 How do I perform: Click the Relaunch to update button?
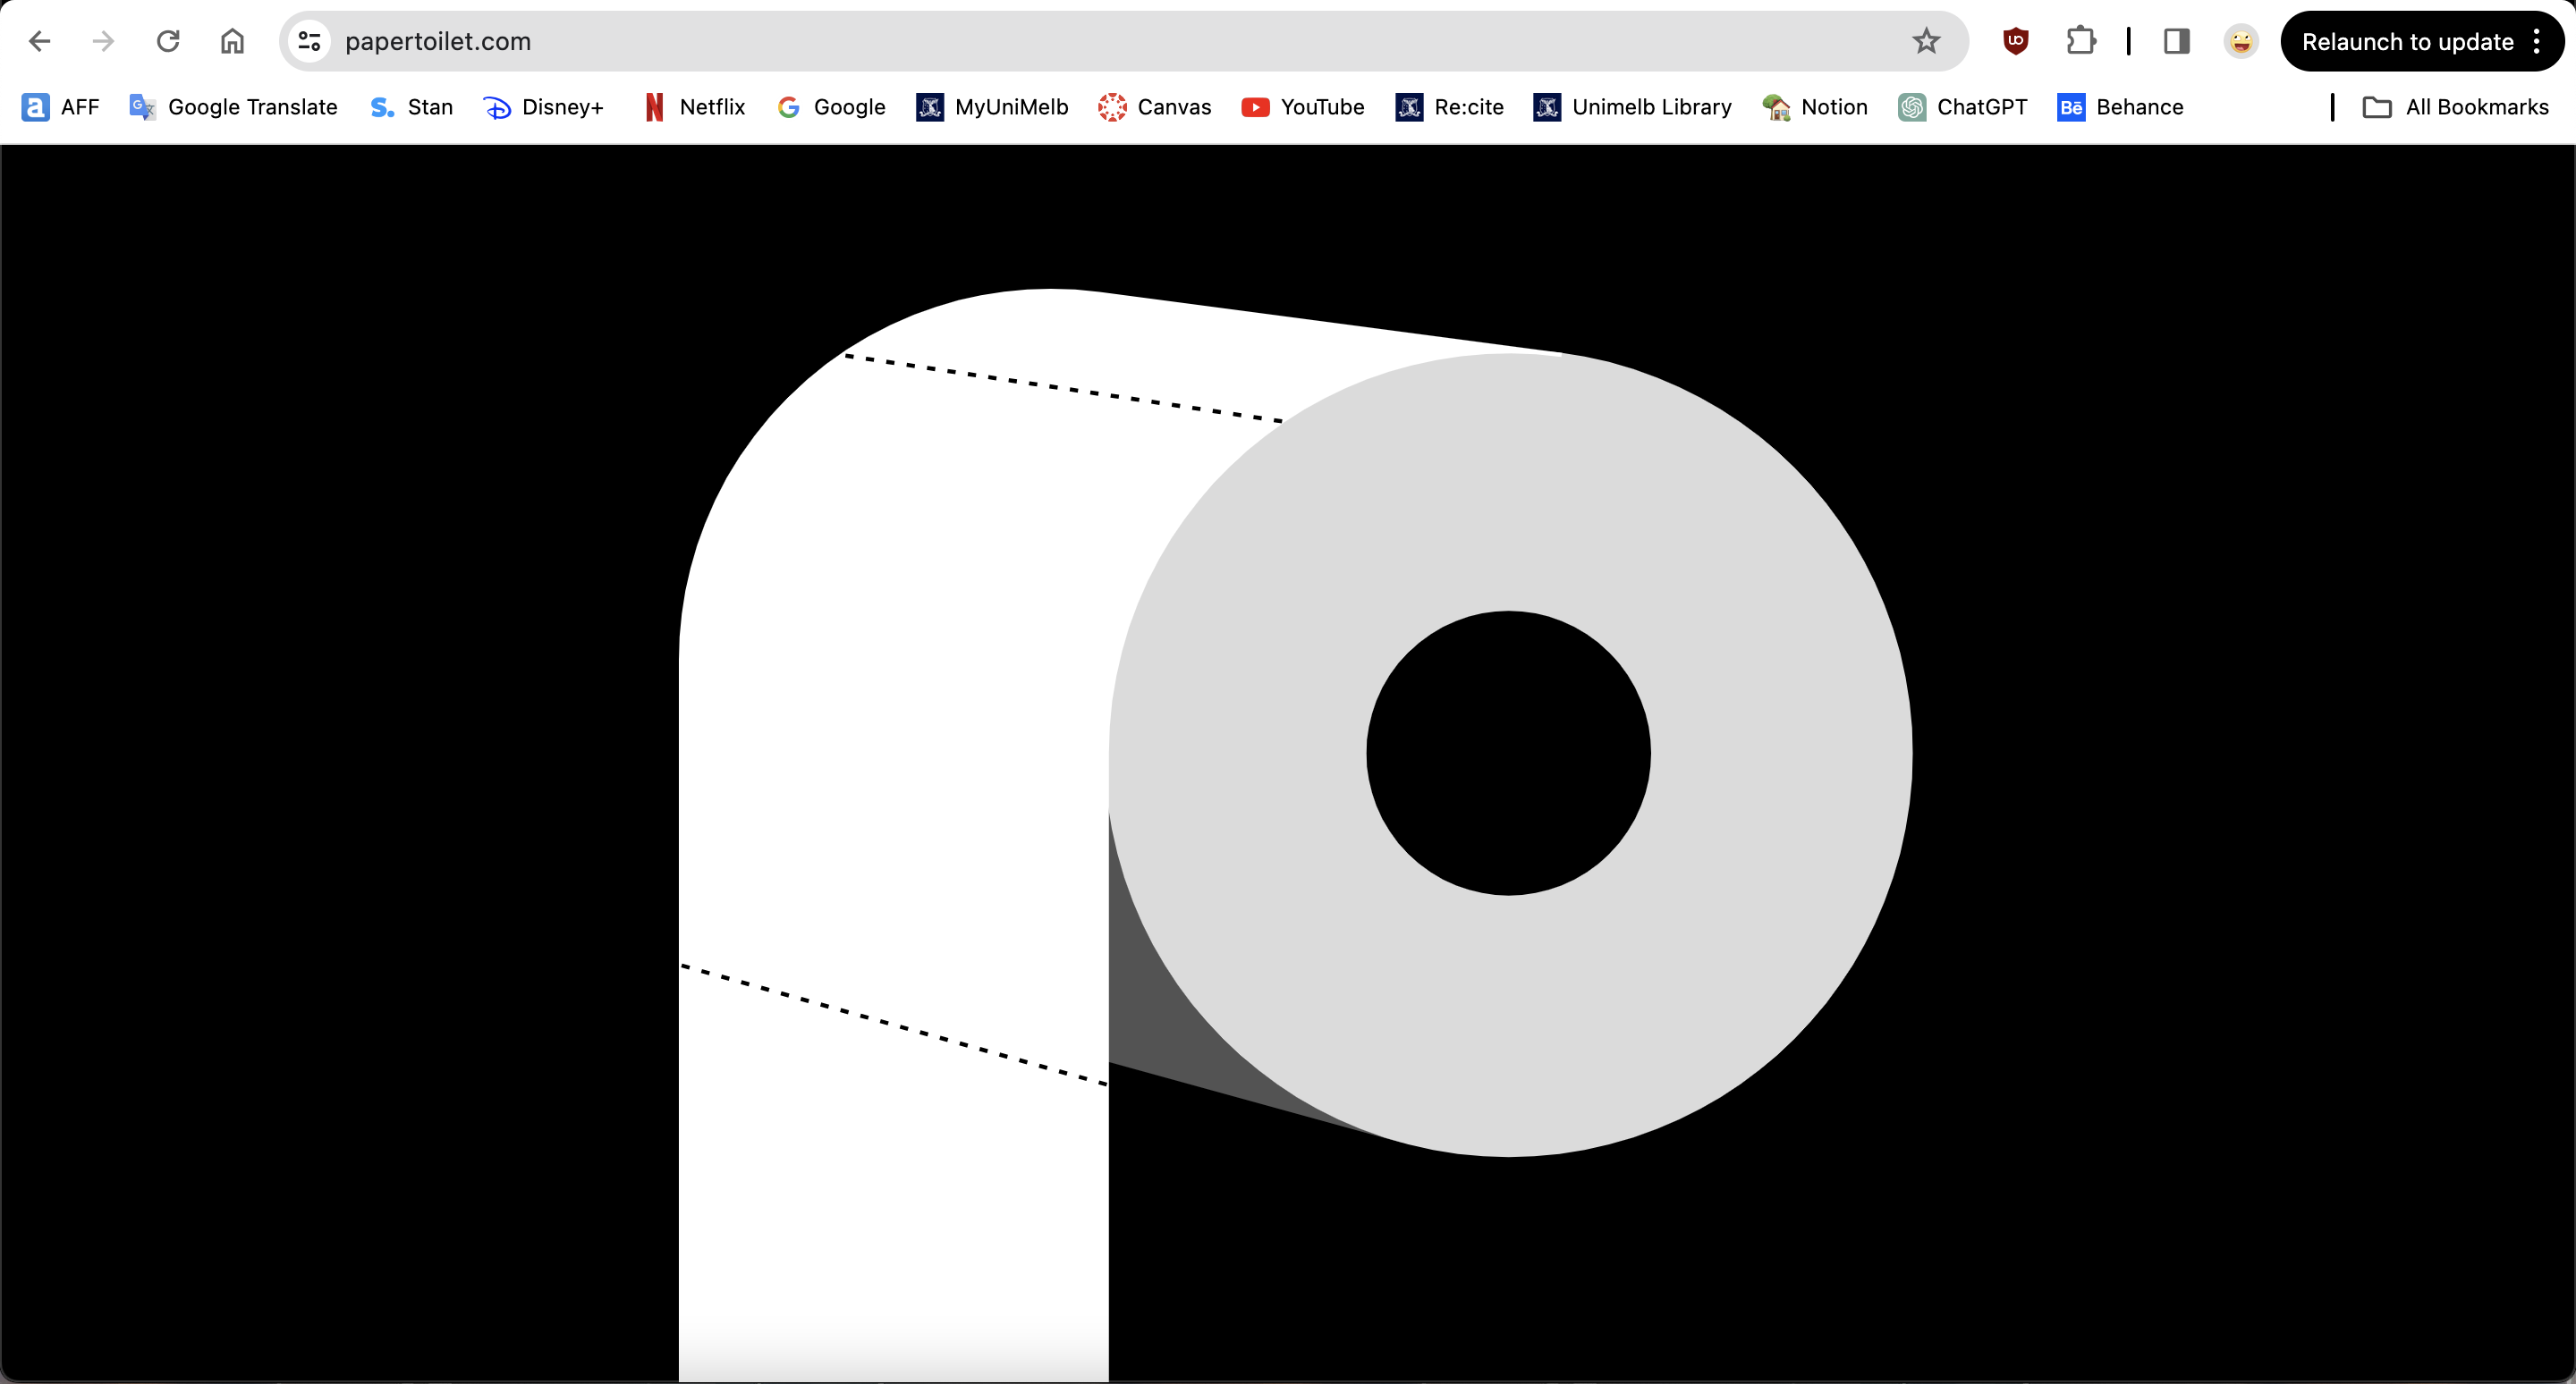[x=2406, y=41]
